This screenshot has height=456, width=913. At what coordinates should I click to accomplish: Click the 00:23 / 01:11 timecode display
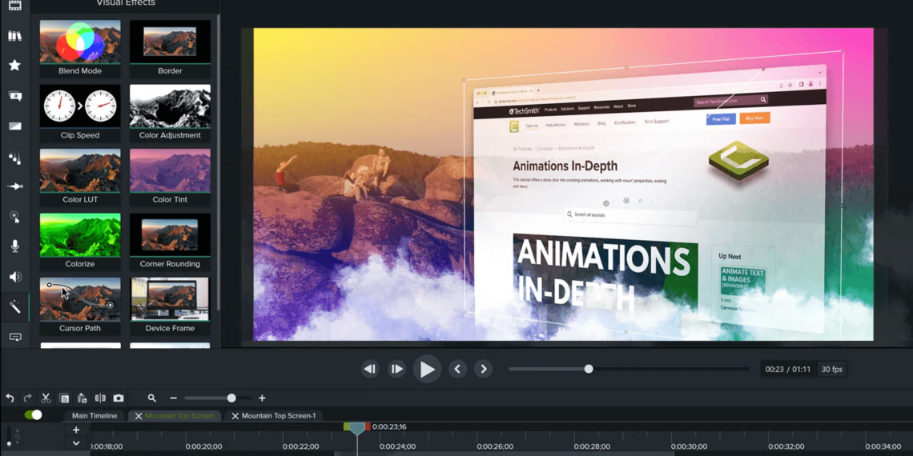[x=787, y=369]
